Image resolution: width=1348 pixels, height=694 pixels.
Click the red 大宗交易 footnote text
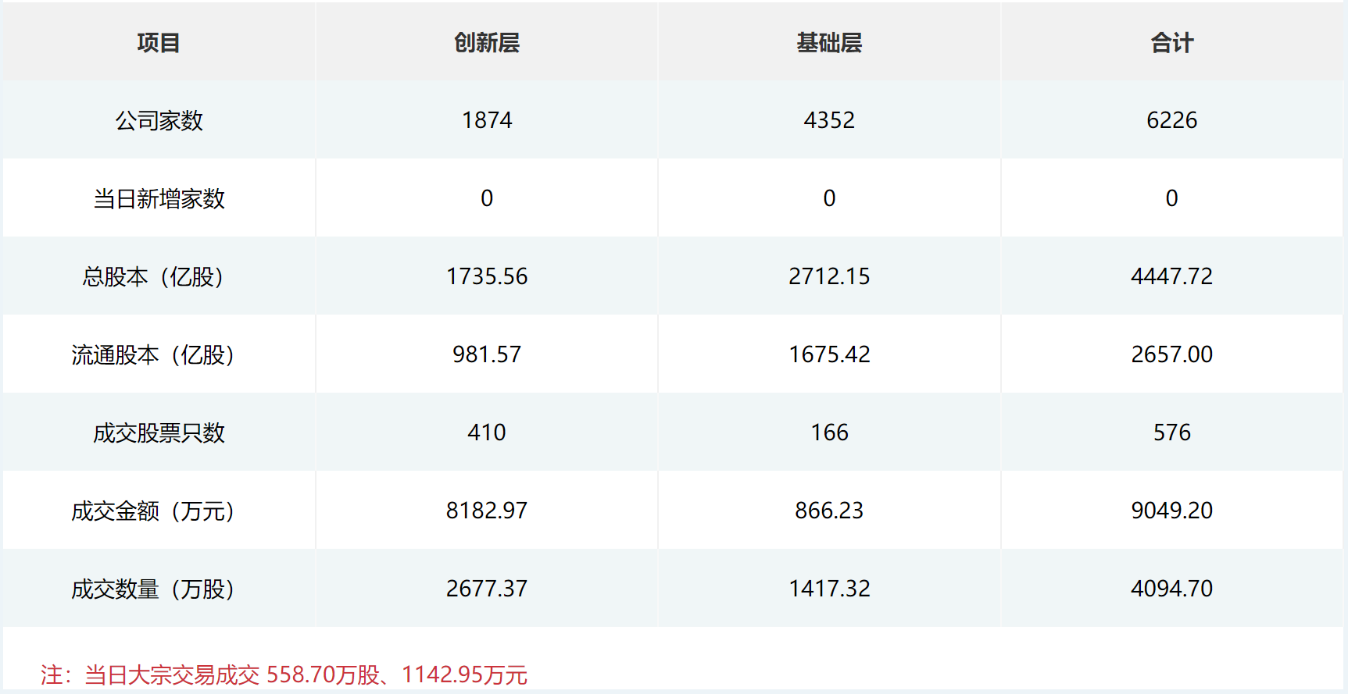[284, 674]
